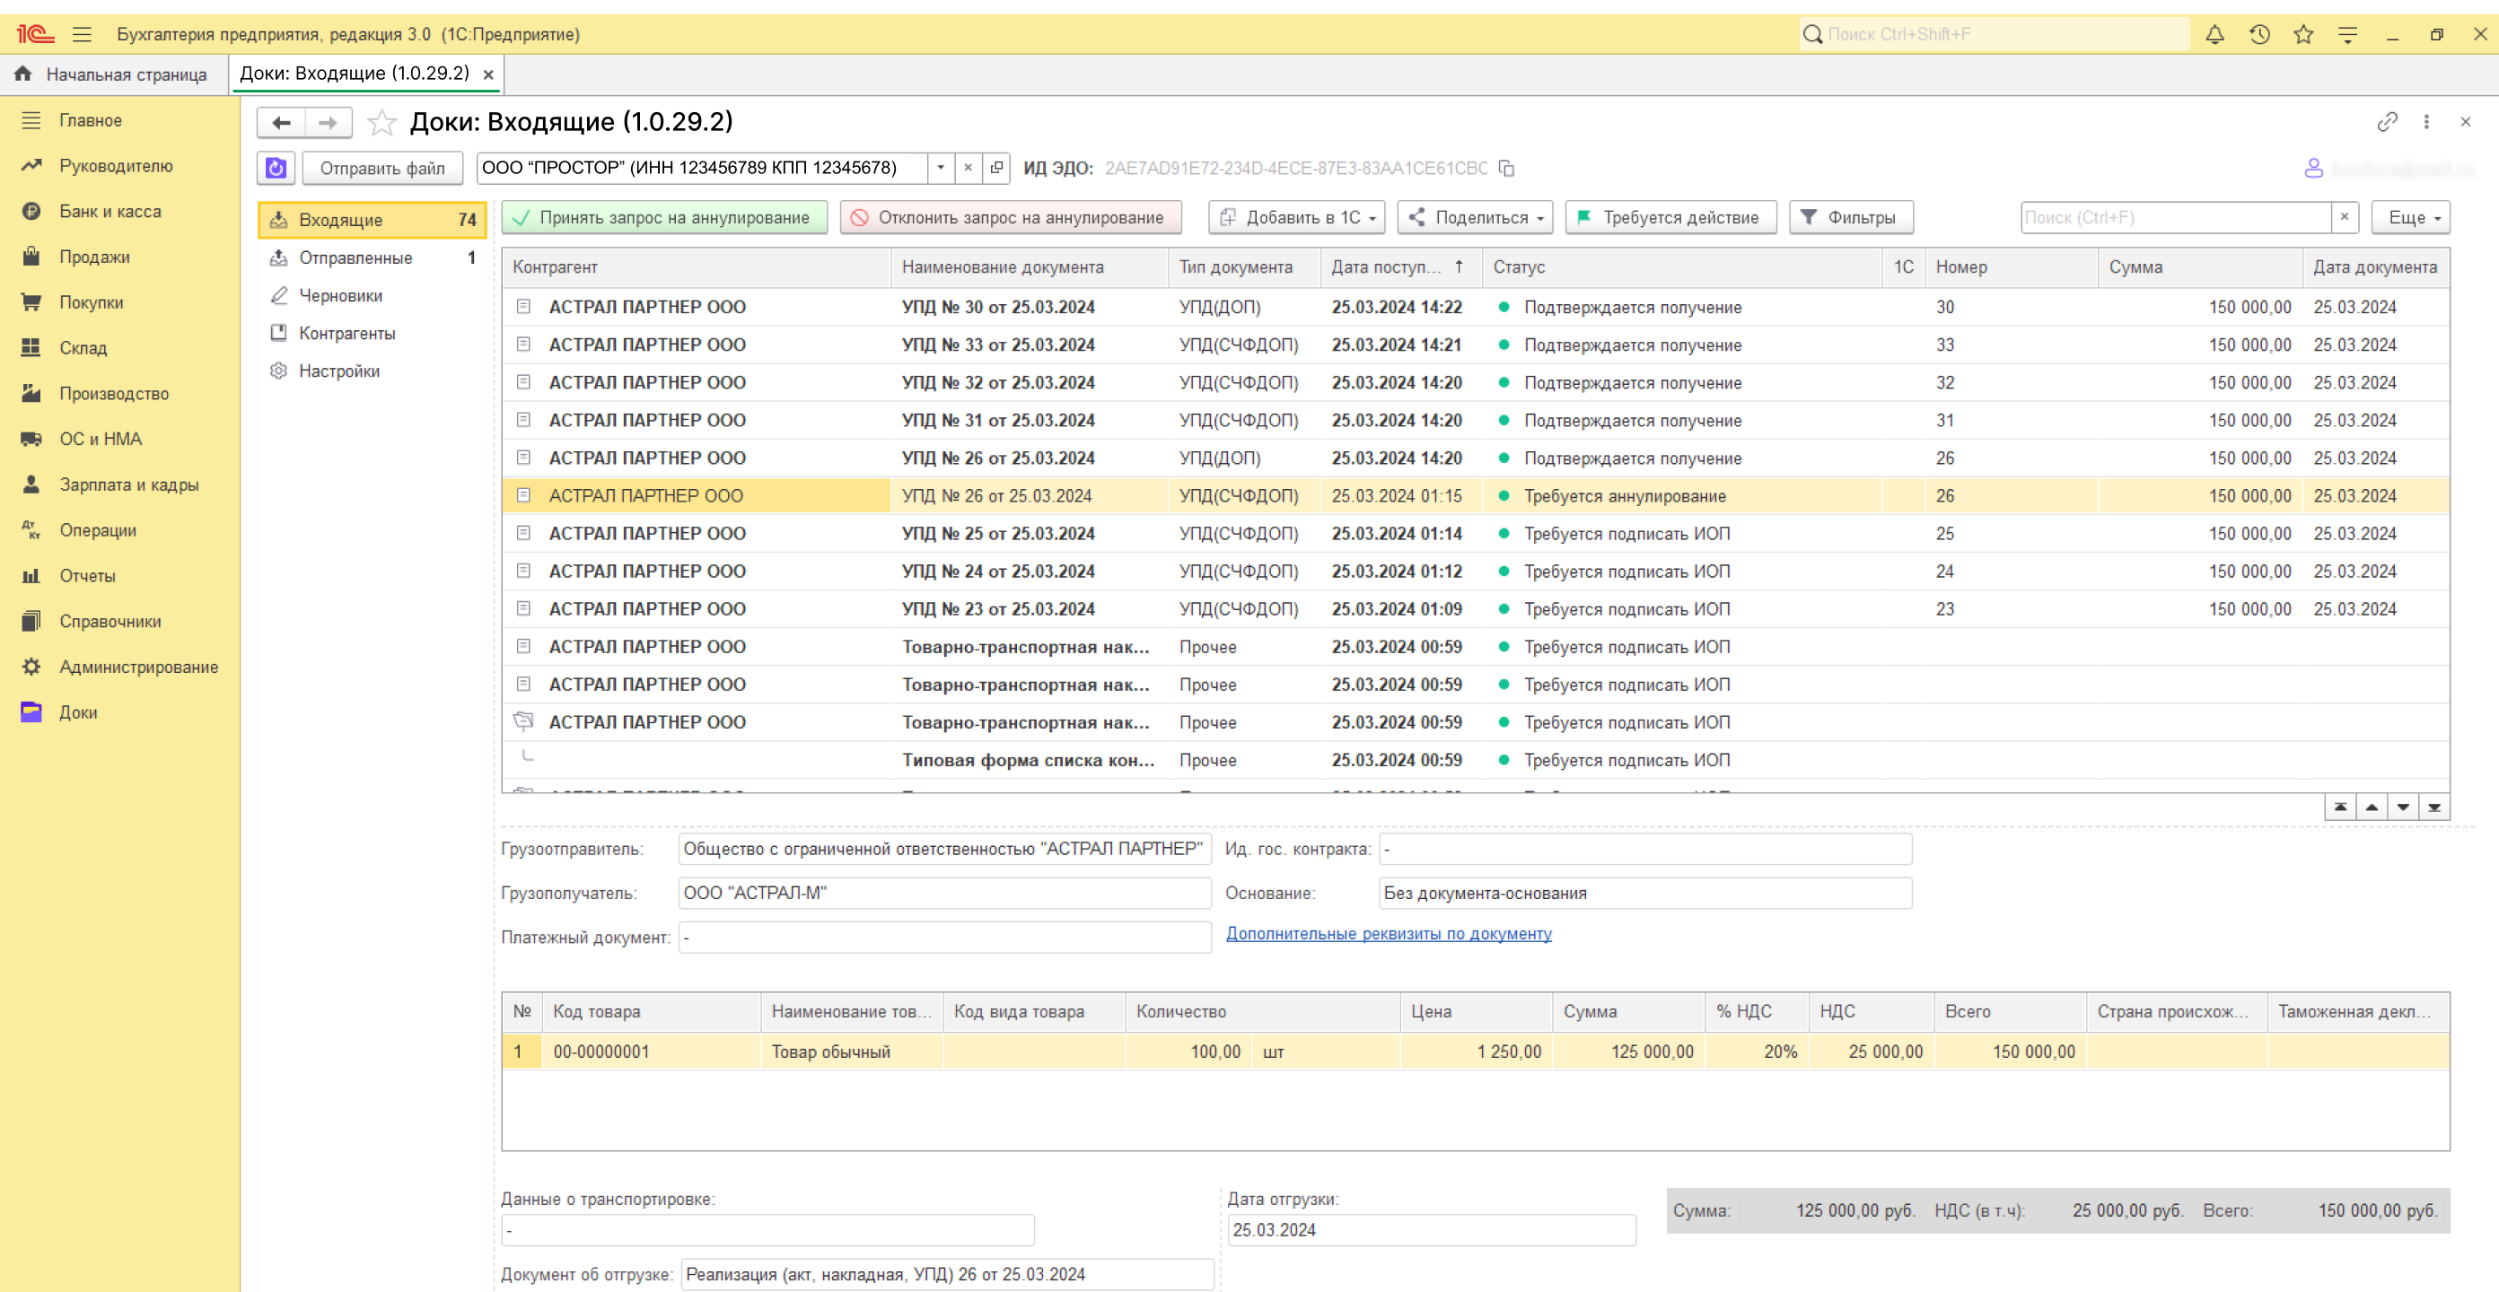
Task: Open the Доки section in sidebar
Action: 77,712
